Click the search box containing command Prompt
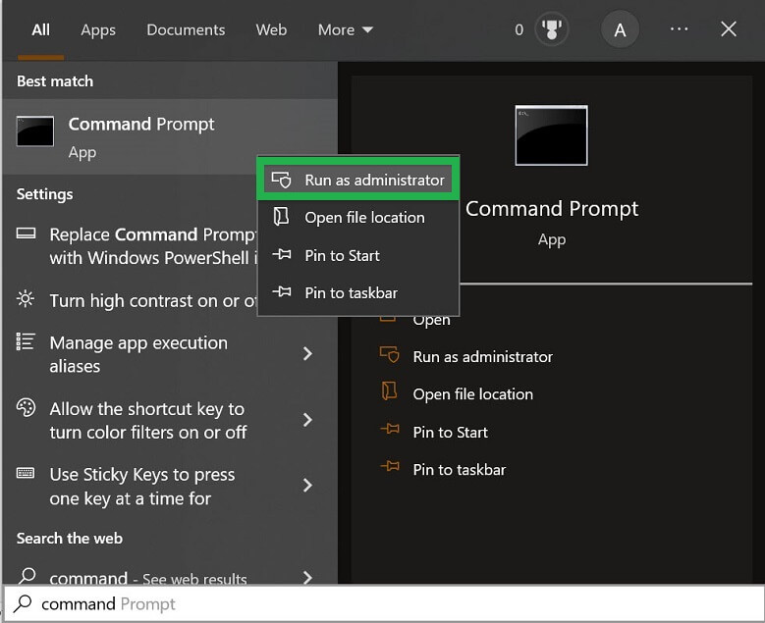 (384, 603)
